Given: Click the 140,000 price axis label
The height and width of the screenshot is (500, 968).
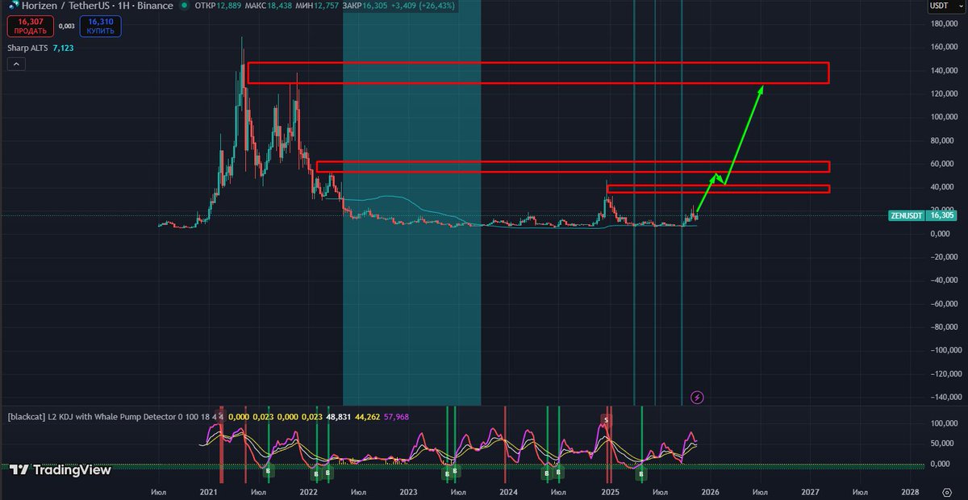Looking at the screenshot, I should pyautogui.click(x=945, y=70).
